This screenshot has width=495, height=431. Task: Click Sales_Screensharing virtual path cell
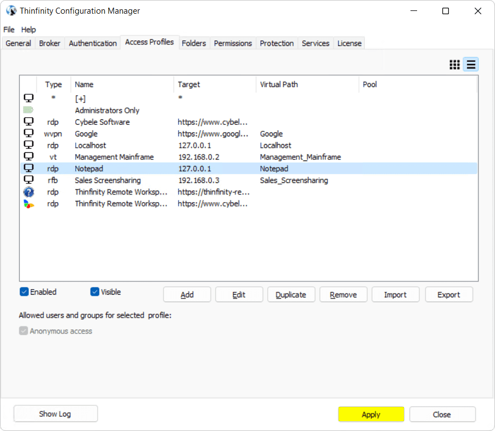pyautogui.click(x=294, y=180)
